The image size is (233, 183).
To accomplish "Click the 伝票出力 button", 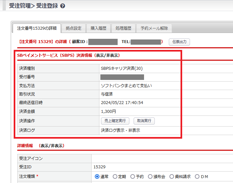I will (179, 42).
